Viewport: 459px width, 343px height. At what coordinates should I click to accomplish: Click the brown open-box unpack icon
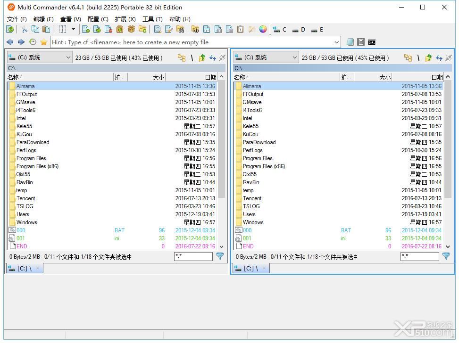coord(131,29)
